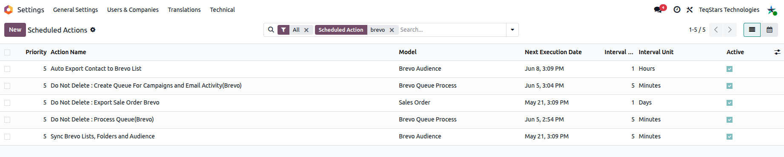784x157 pixels.
Task: Open optional columns adjustment icon
Action: 777,52
